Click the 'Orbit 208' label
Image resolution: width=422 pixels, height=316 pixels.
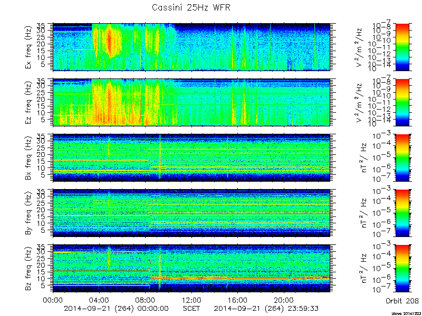[402, 300]
